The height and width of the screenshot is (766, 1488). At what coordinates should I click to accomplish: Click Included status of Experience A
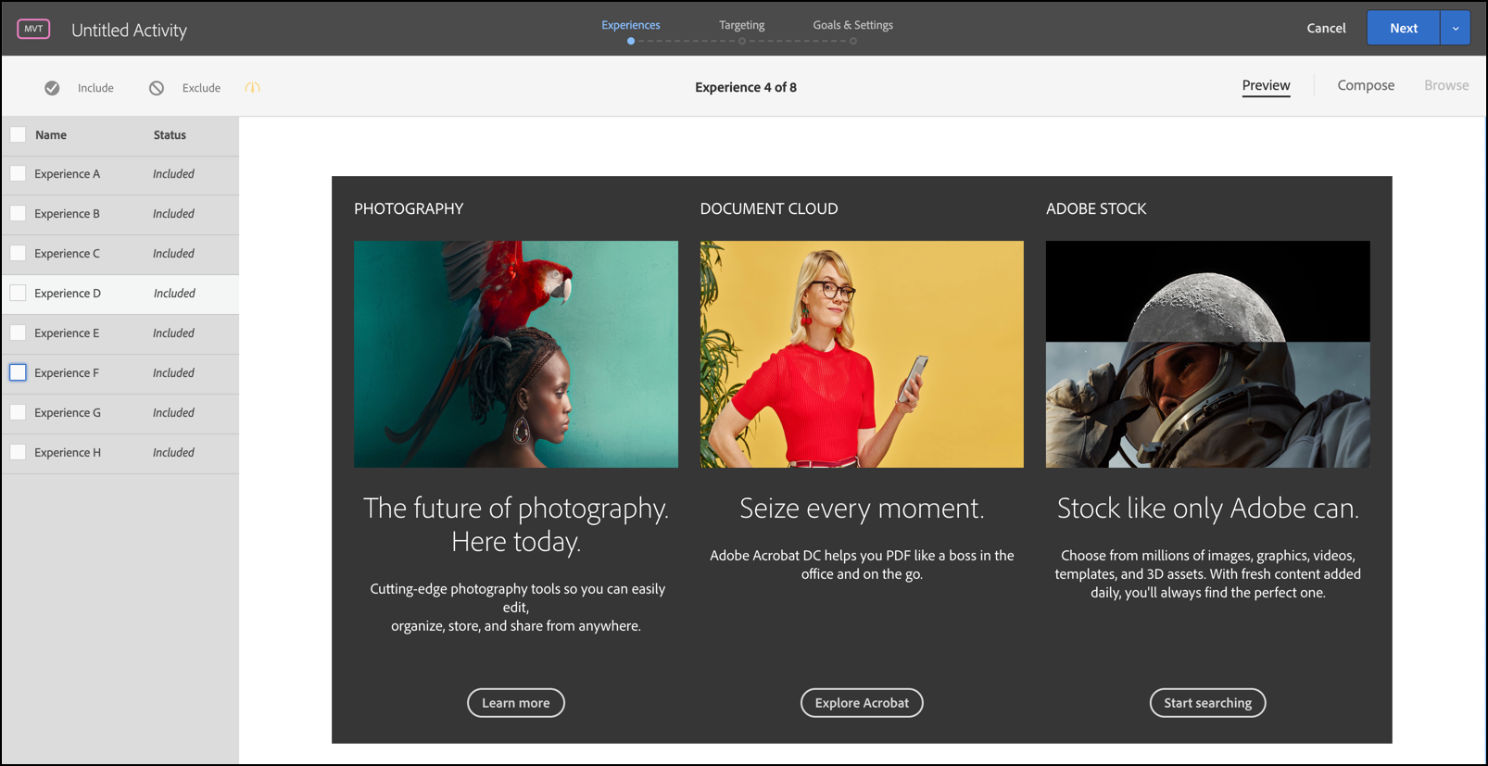coord(173,173)
